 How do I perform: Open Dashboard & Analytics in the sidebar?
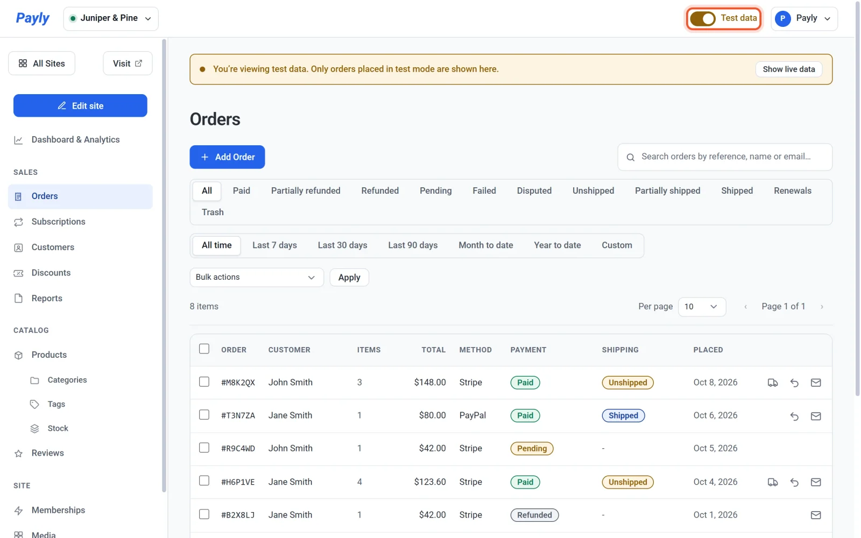(80, 140)
